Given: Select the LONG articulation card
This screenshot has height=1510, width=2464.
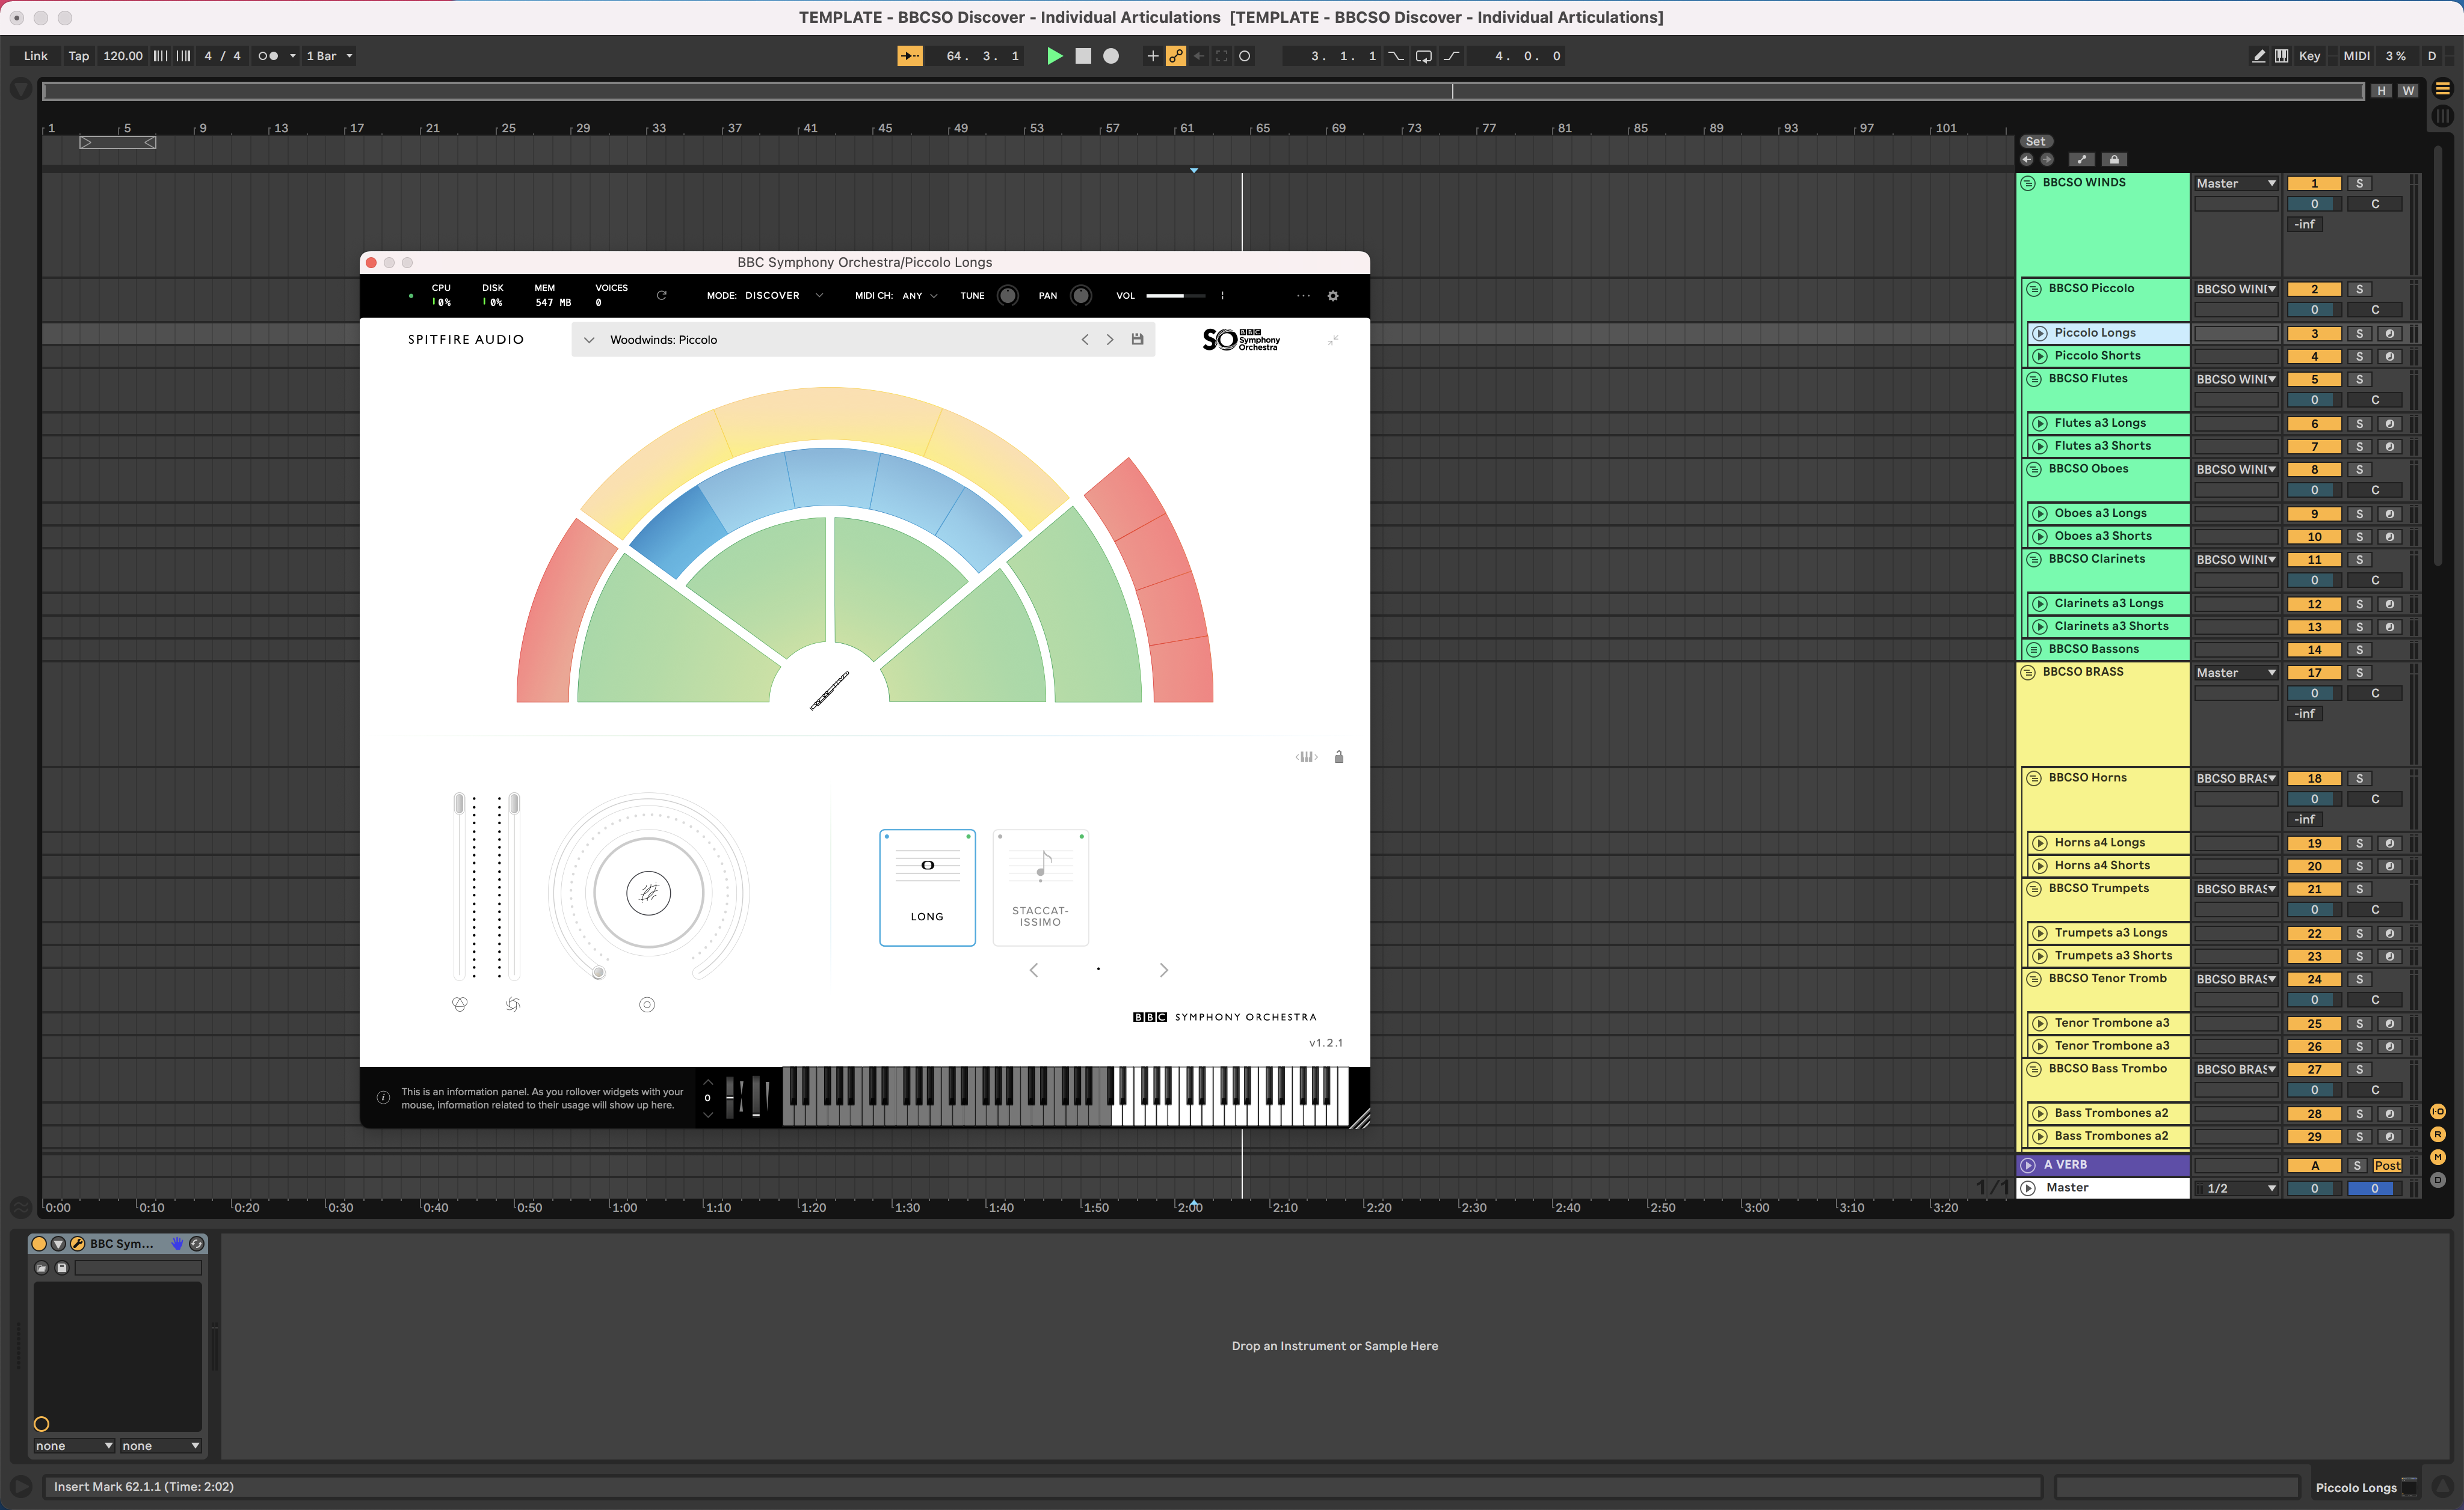Looking at the screenshot, I should click(x=927, y=887).
